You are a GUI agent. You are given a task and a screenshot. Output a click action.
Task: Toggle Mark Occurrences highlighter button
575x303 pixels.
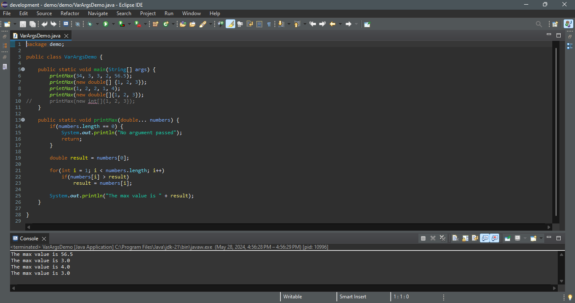[230, 24]
